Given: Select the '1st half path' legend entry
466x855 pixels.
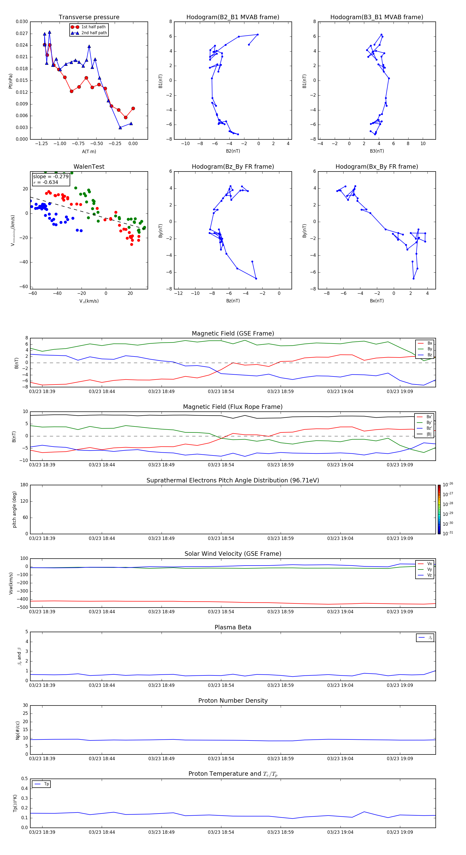Looking at the screenshot, I should [x=89, y=27].
